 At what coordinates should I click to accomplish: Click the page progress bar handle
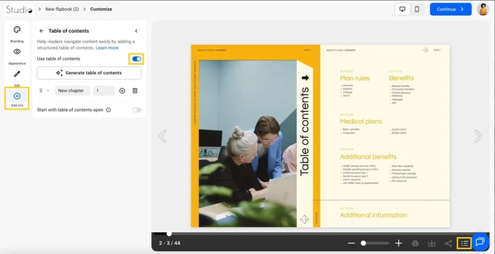point(169,234)
